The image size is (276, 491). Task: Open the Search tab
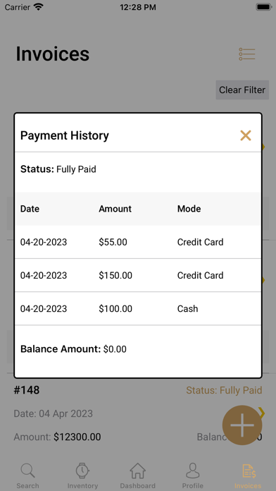[x=28, y=476]
